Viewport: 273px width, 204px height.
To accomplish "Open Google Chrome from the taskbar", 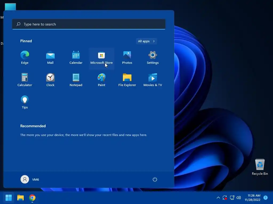I will (x=32, y=198).
